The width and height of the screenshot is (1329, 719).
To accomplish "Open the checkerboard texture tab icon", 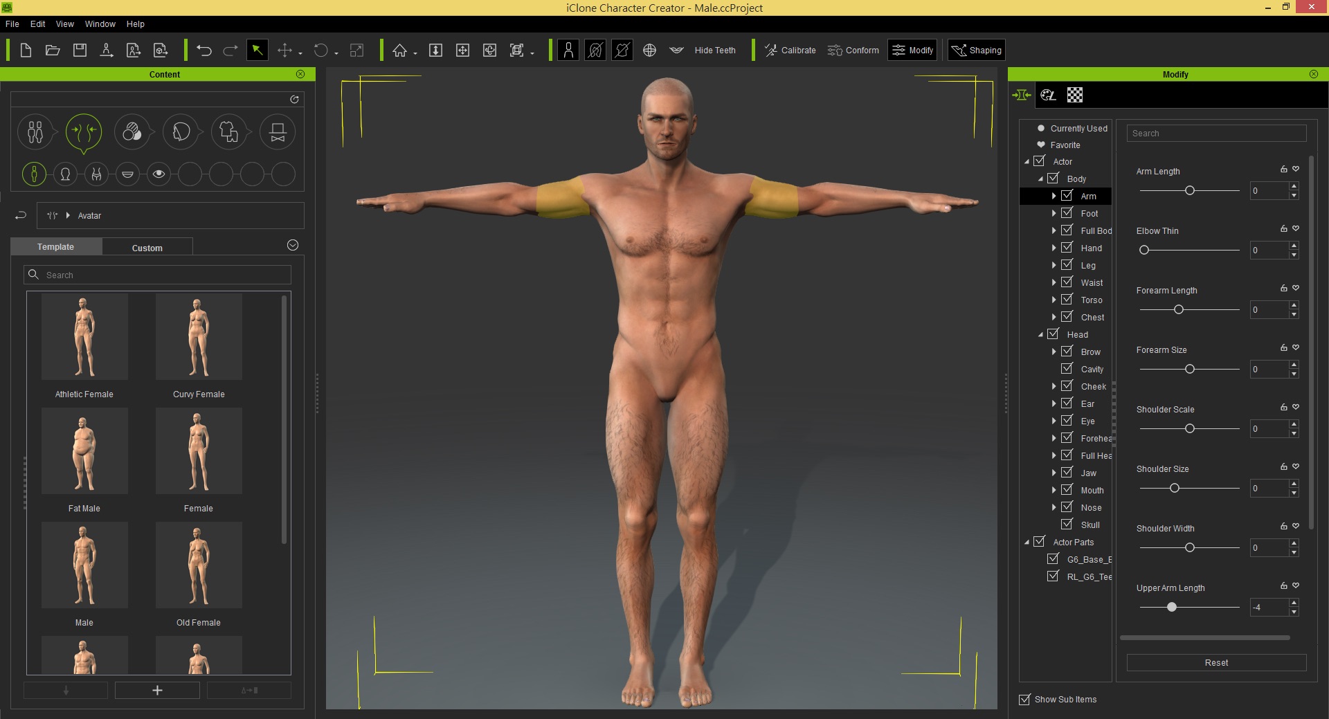I will [1074, 95].
